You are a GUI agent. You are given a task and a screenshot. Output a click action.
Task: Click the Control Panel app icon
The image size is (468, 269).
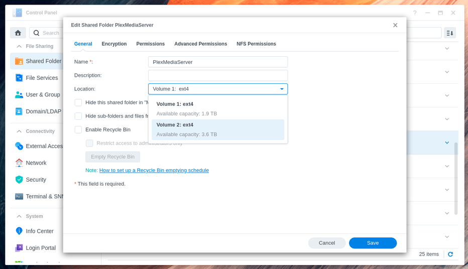pos(17,13)
